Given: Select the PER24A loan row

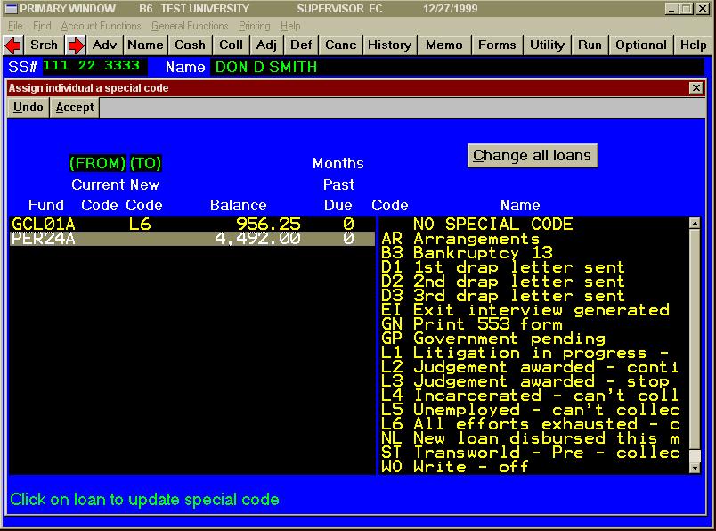Looking at the screenshot, I should coord(191,238).
